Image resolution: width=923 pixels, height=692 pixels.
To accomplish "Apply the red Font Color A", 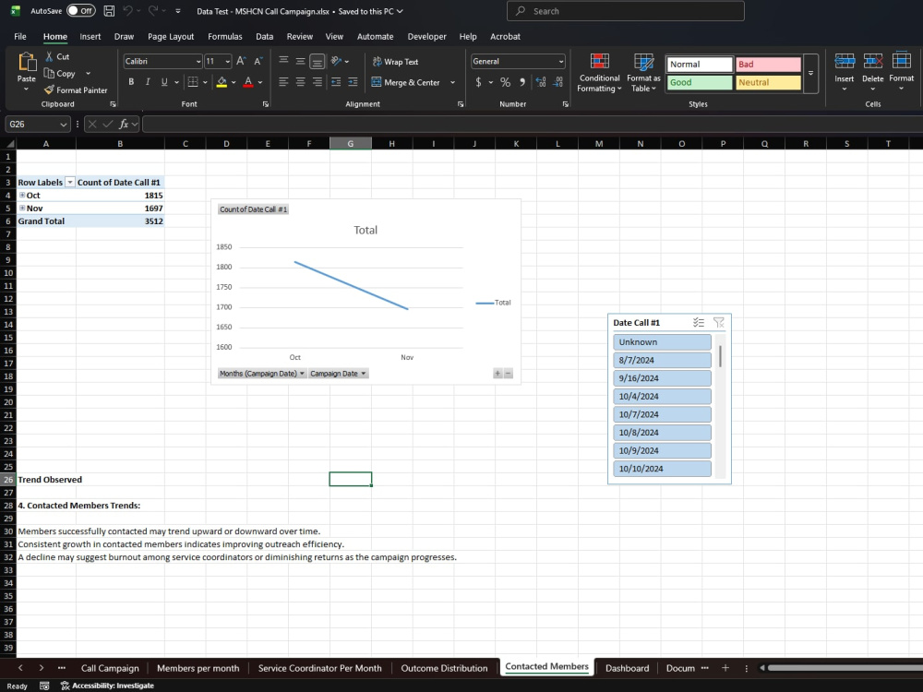I will click(x=248, y=82).
